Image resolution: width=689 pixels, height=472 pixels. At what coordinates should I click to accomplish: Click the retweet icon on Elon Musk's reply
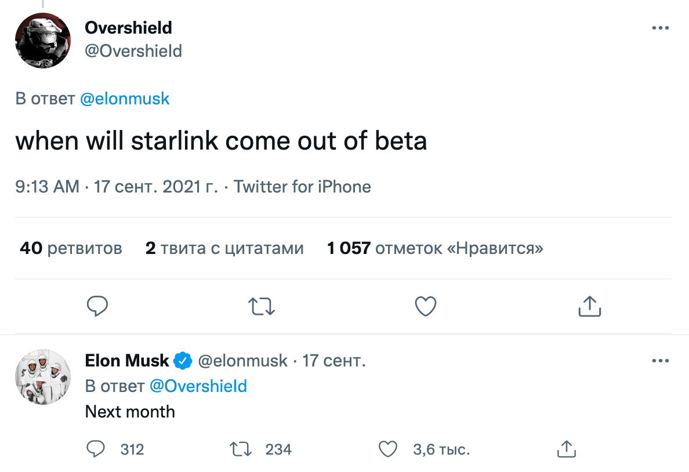(240, 449)
